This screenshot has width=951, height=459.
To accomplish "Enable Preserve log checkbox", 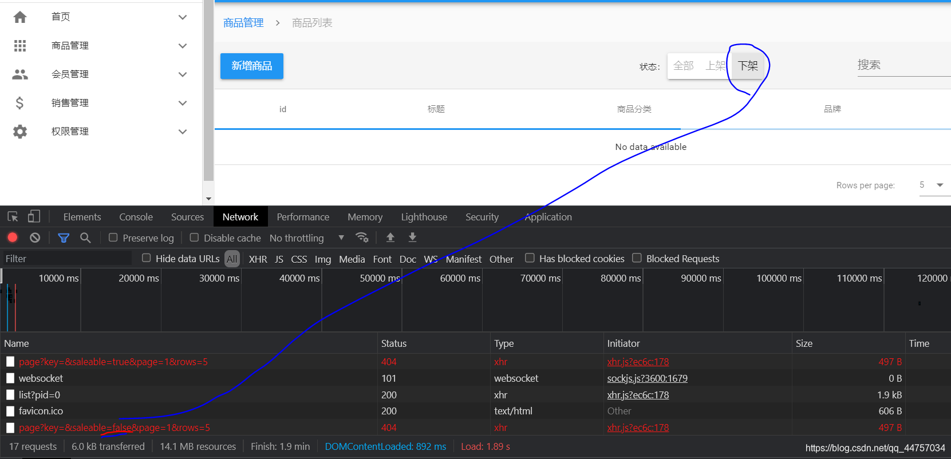I will click(113, 238).
